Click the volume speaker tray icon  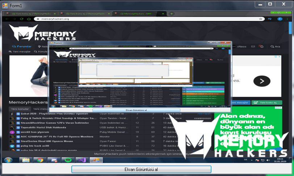click(x=268, y=160)
